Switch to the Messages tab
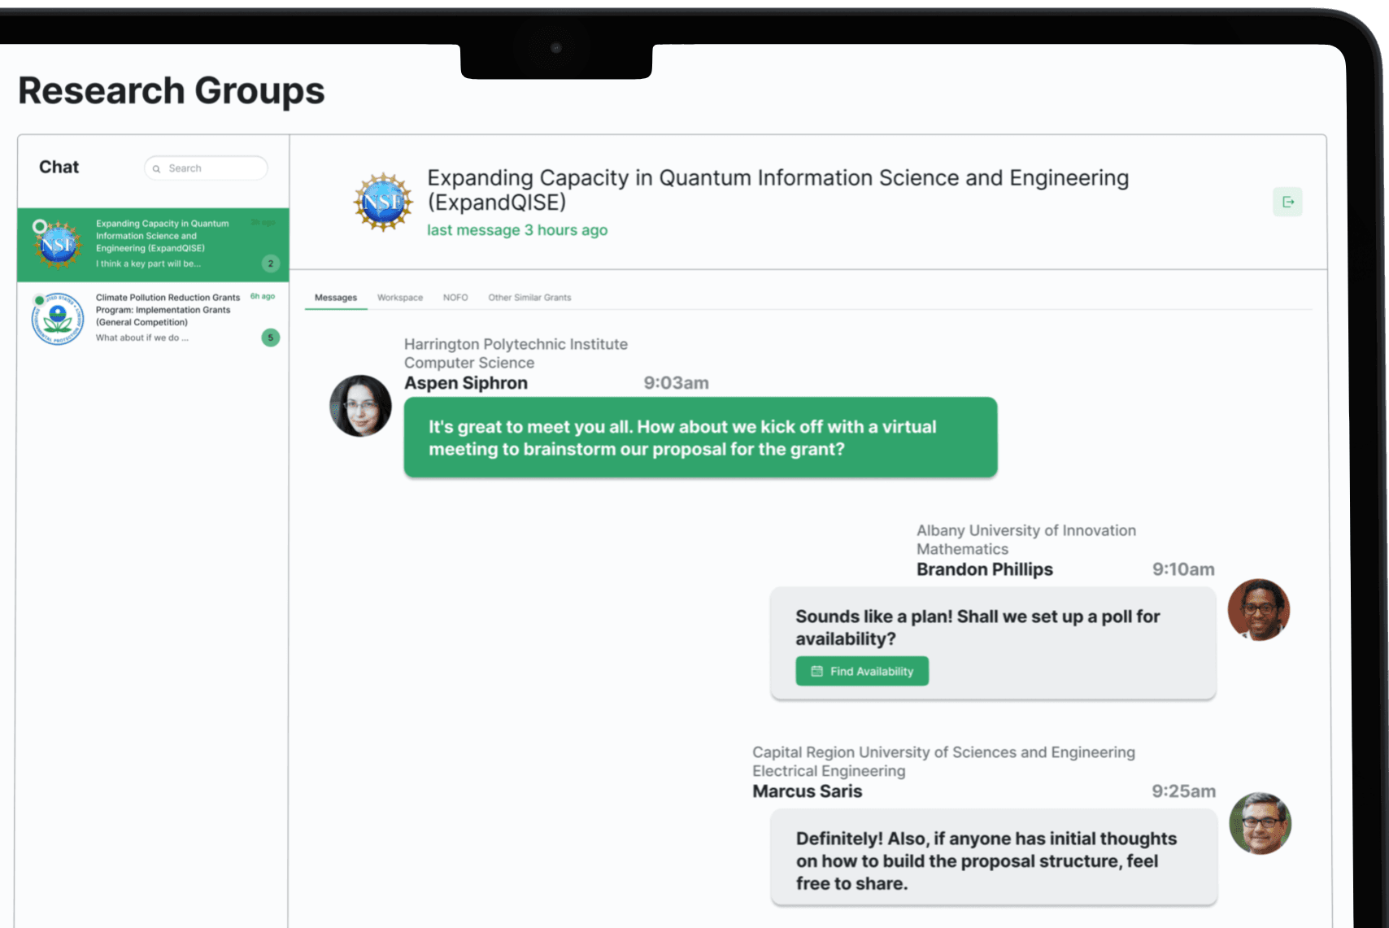 pyautogui.click(x=336, y=298)
